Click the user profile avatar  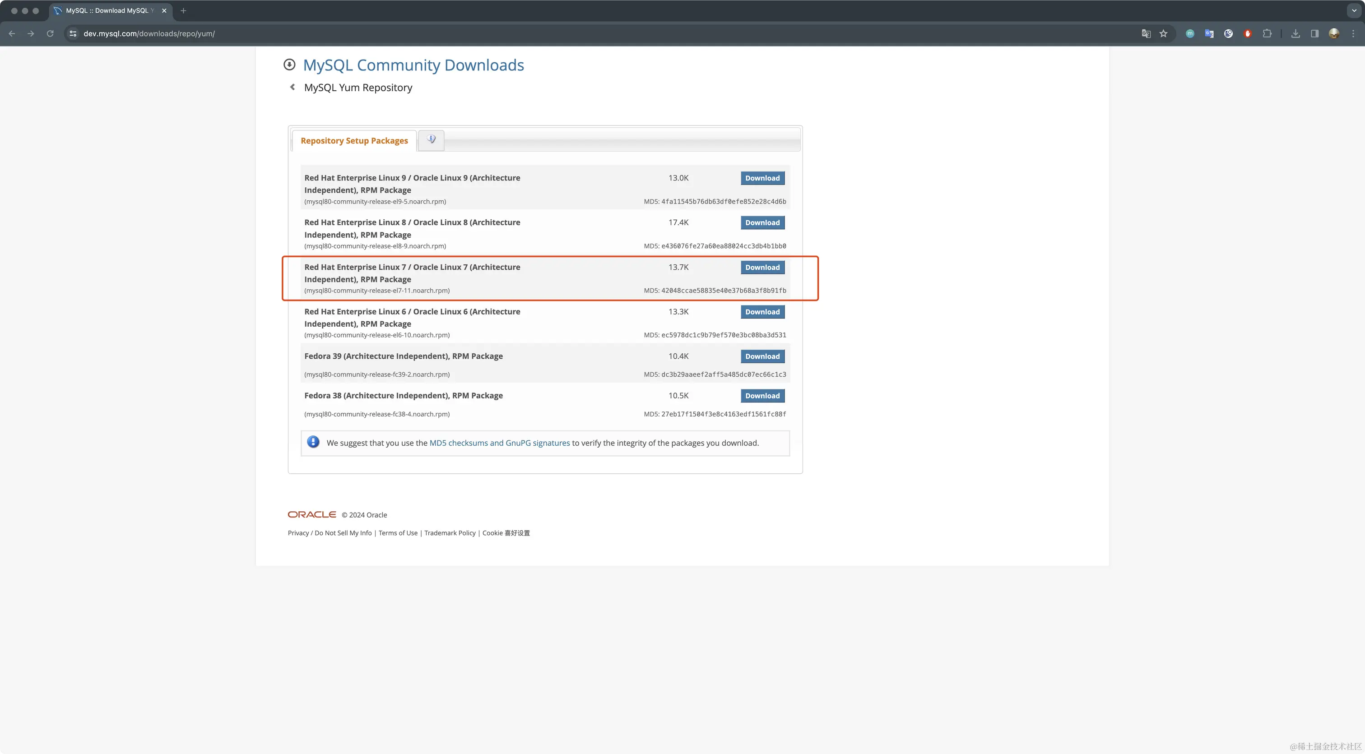[x=1334, y=33]
